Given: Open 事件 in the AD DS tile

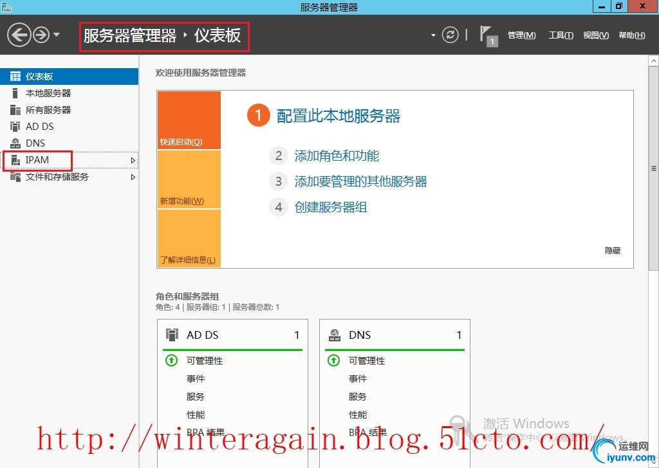Looking at the screenshot, I should point(196,379).
